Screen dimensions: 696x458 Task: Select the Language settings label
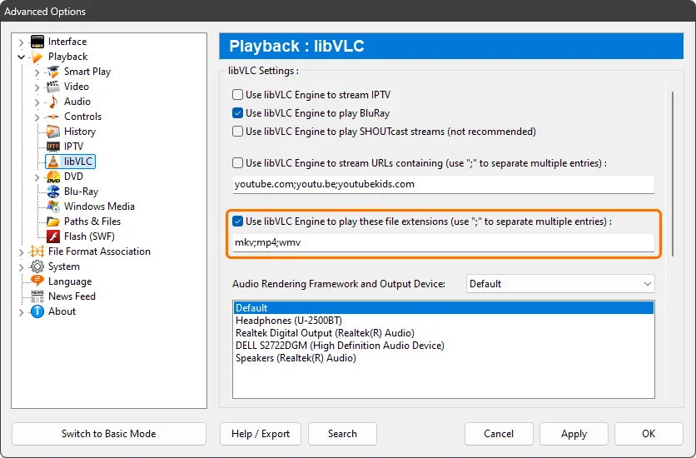[x=70, y=281]
